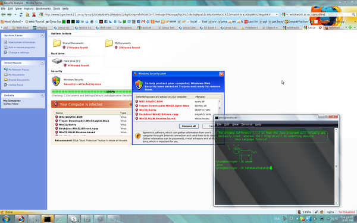Open the search engine selector dropdown

[285, 14]
